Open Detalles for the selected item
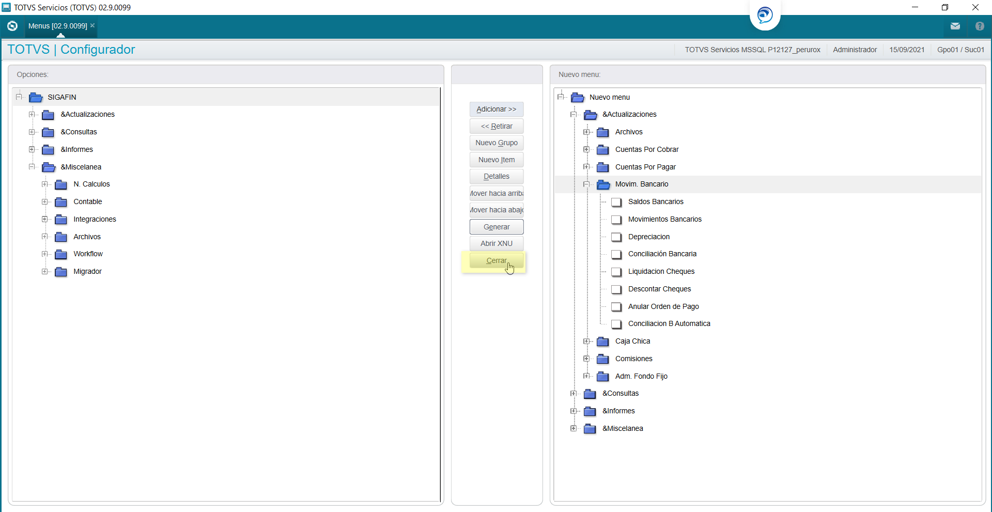992x512 pixels. [x=497, y=176]
